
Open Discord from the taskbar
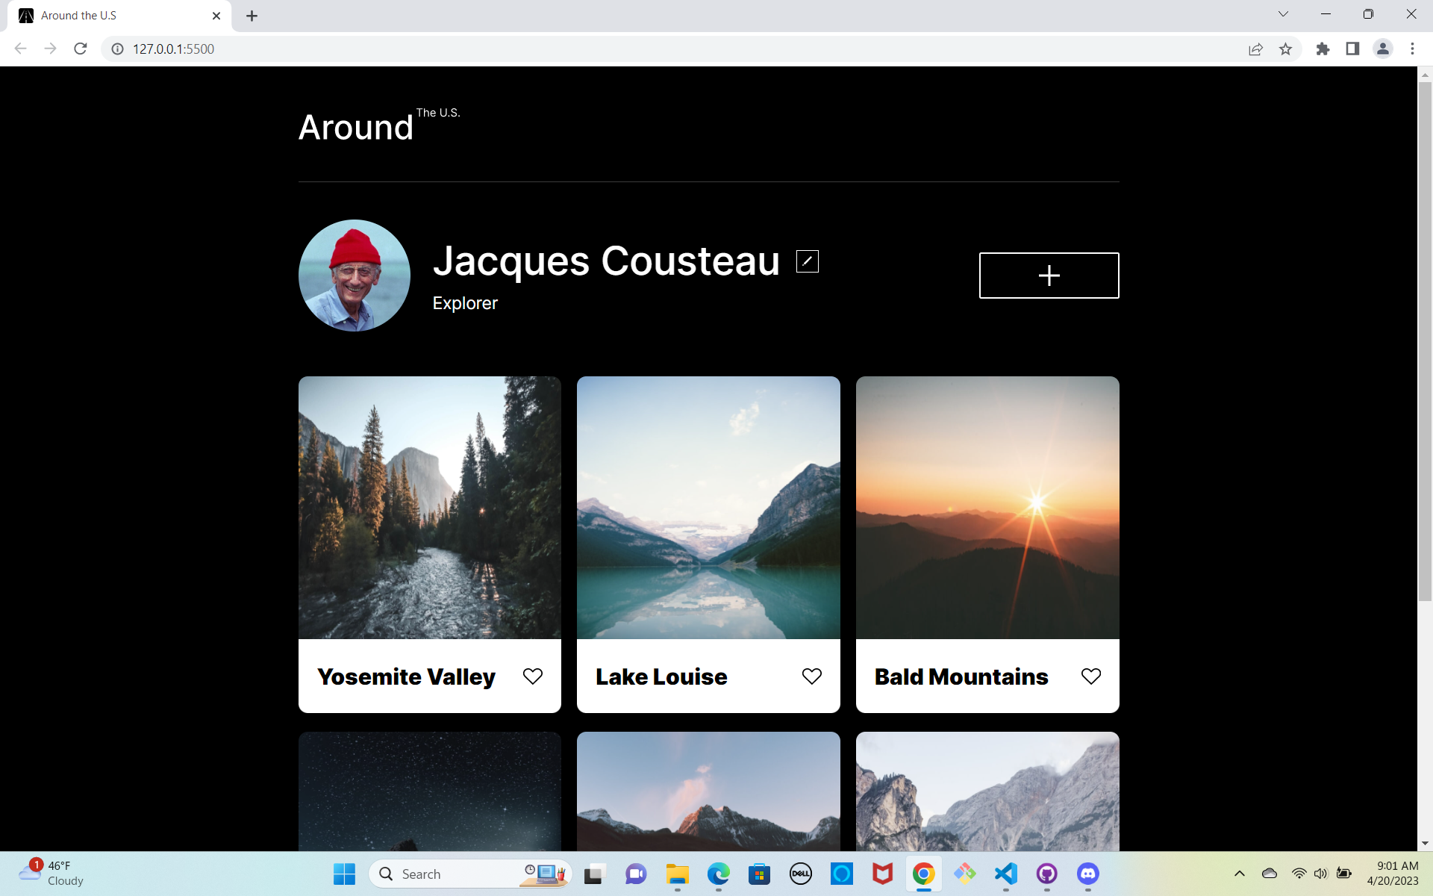tap(1087, 874)
